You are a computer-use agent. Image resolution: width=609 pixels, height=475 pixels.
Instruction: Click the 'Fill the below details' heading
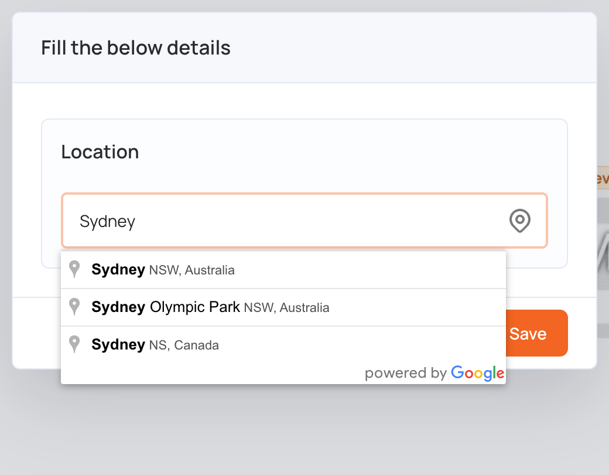(136, 48)
